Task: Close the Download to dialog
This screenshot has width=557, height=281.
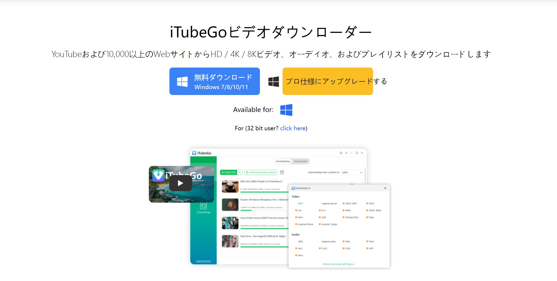Action: click(385, 188)
